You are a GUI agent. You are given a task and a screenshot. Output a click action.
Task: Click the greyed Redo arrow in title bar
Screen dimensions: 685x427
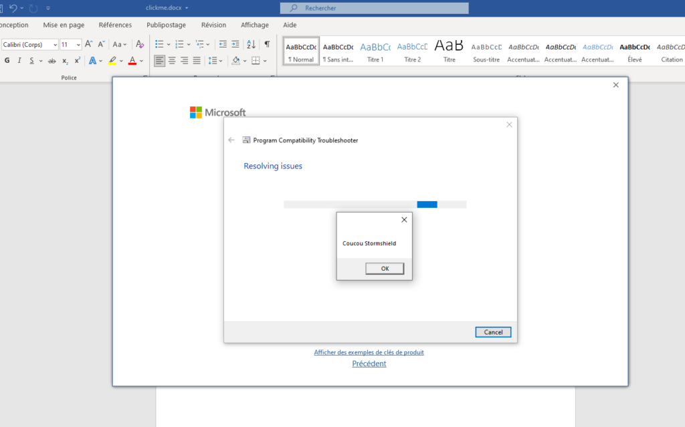[33, 8]
